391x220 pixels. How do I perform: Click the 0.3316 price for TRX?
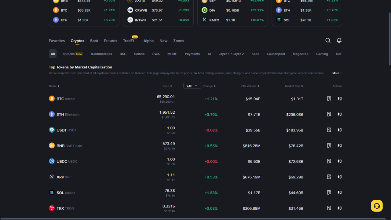169,206
